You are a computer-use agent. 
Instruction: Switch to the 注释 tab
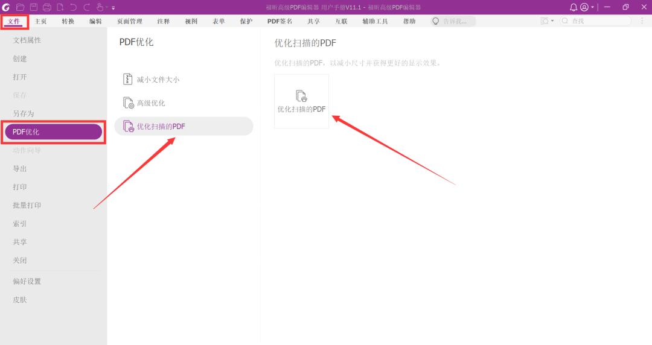click(164, 21)
